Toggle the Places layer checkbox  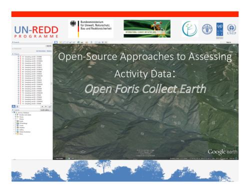click(15, 117)
